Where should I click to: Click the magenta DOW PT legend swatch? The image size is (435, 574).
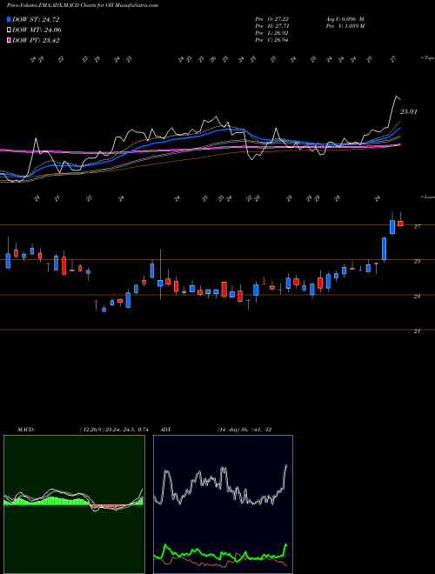(x=9, y=40)
